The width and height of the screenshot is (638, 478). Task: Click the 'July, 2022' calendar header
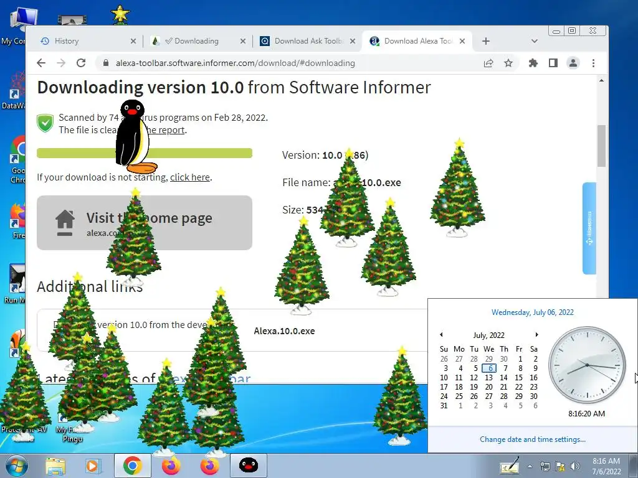[488, 335]
